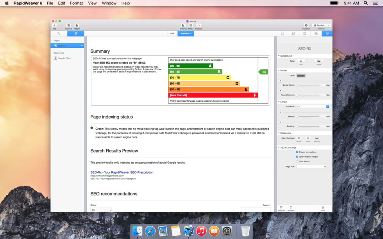Viewport: 383px width, 239px height.
Task: Select the blue gear inspector tab
Action: pos(328,34)
